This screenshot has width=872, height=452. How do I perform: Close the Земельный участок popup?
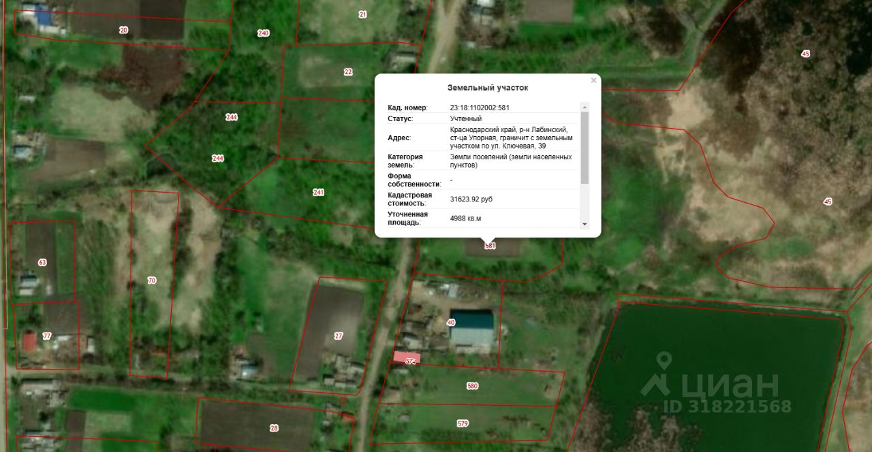tap(593, 80)
